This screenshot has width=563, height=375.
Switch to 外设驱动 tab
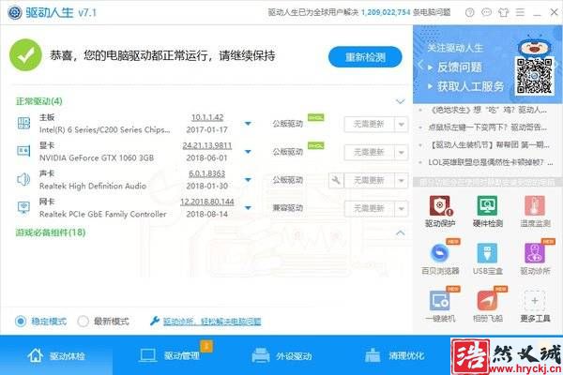coord(281,355)
